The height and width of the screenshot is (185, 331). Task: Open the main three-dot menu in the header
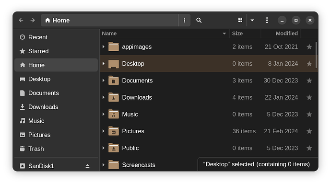[x=267, y=20]
